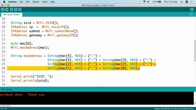This screenshot has height=110, width=196.
Task: Click the '29 - 30' line indicator
Action: (4, 109)
